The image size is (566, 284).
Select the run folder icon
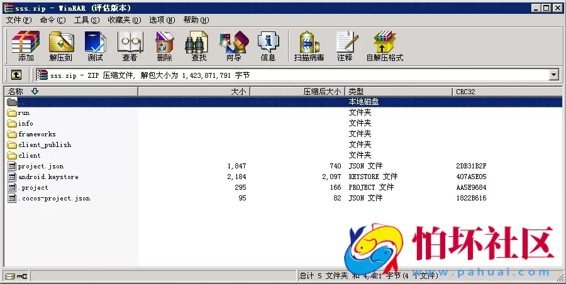12,113
